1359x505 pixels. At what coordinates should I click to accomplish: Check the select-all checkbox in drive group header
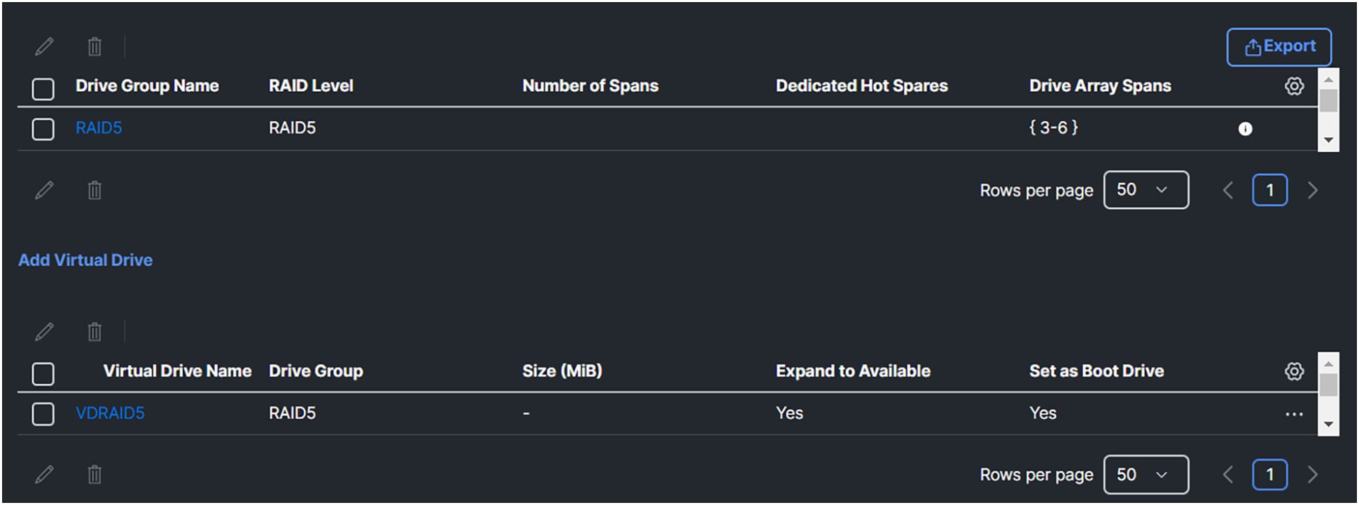tap(43, 89)
